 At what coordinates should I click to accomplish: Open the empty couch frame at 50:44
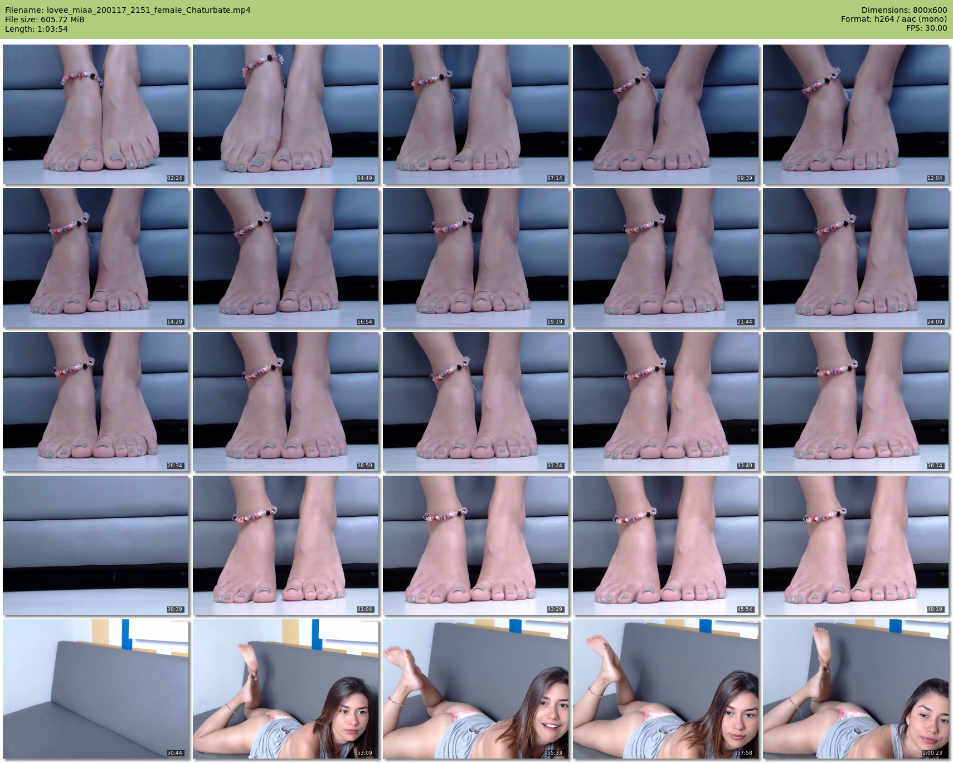coord(95,689)
